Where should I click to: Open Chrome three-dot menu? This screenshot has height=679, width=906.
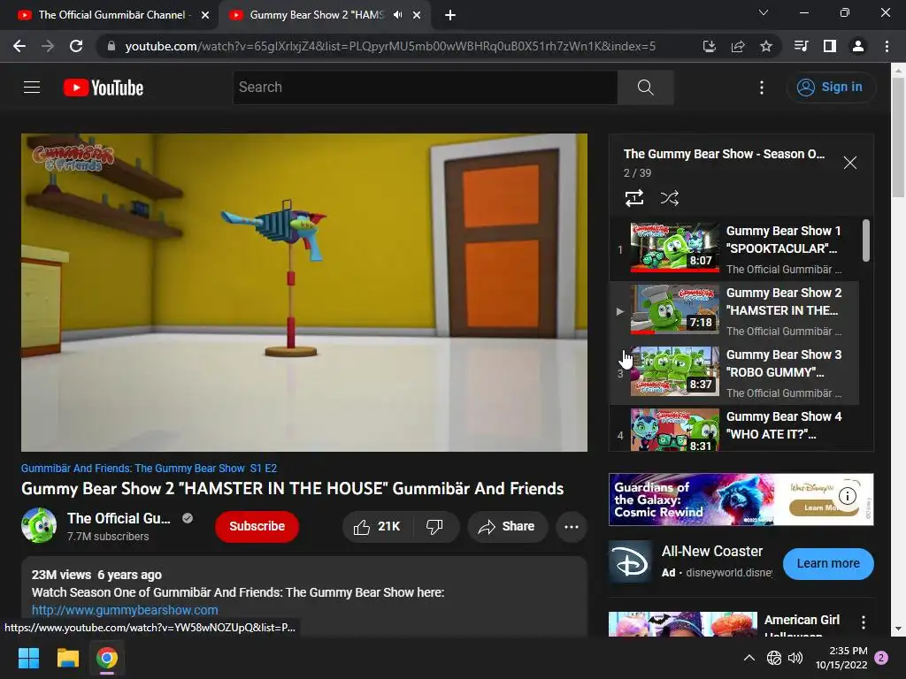click(887, 46)
